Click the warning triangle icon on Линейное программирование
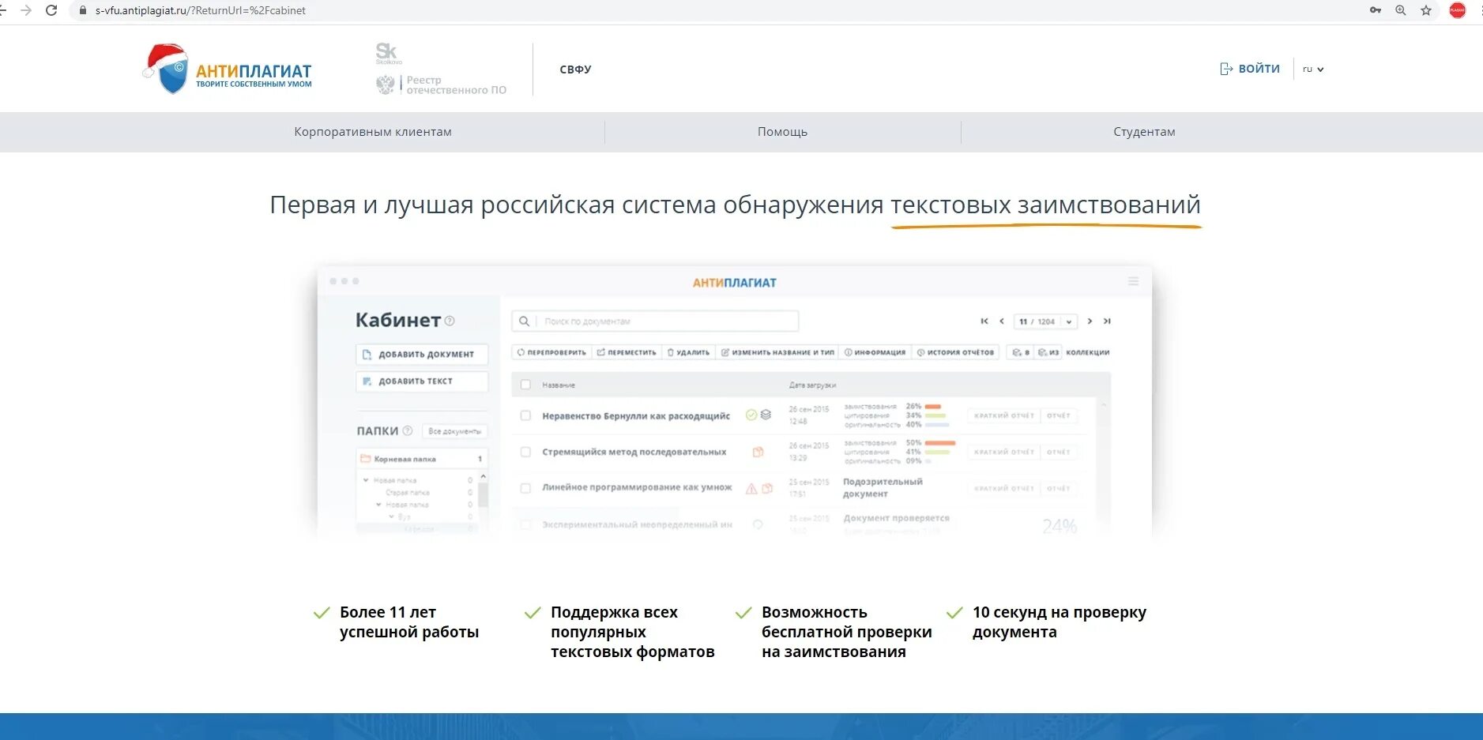This screenshot has width=1483, height=740. 751,488
